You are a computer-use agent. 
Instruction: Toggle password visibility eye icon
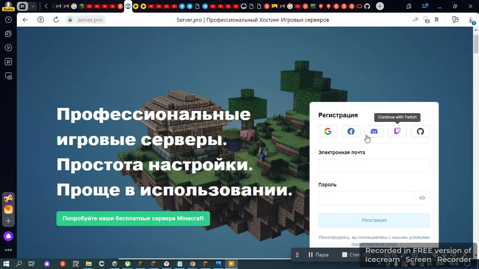click(x=422, y=198)
